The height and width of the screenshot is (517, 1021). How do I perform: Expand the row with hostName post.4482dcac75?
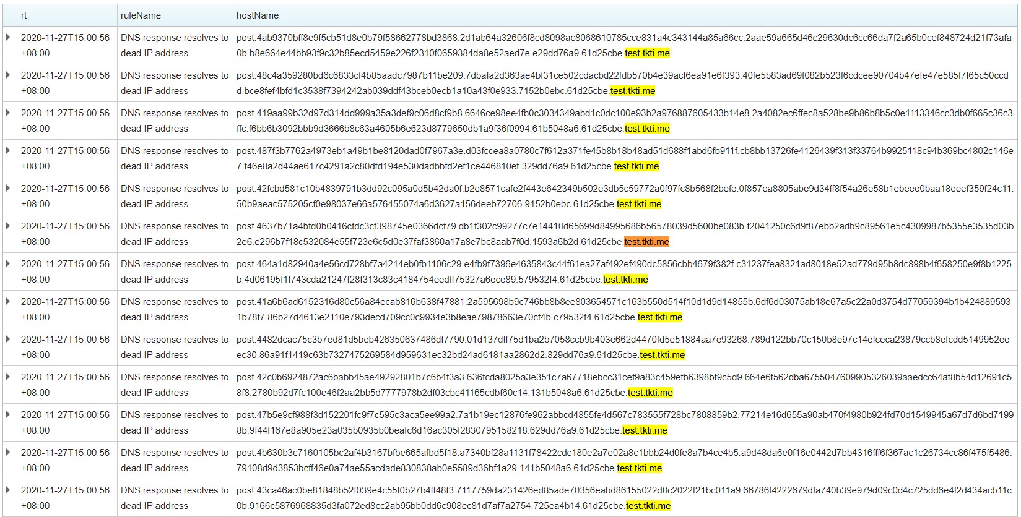tap(8, 340)
